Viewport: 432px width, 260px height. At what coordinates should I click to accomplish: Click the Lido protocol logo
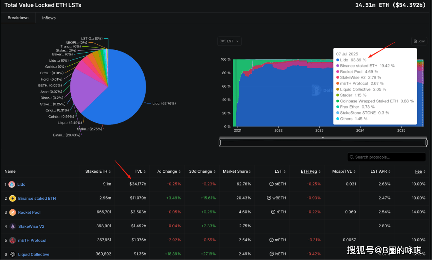(12, 184)
